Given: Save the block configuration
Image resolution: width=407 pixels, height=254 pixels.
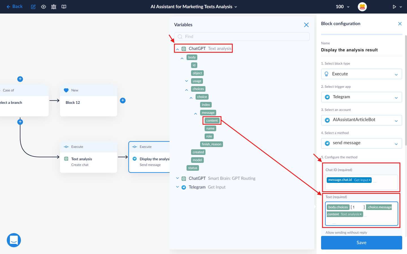Looking at the screenshot, I should [361, 243].
